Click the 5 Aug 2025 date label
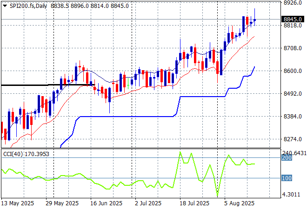This screenshot has width=307, height=209. tap(239, 203)
